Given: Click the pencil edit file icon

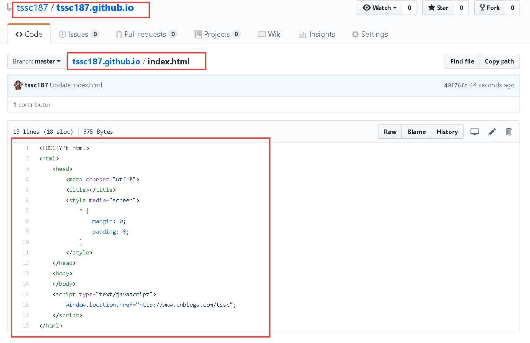Looking at the screenshot, I should point(492,132).
